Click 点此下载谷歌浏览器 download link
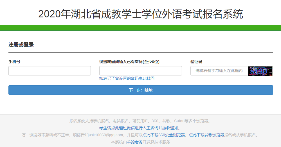The image size is (281, 147). click(x=206, y=135)
